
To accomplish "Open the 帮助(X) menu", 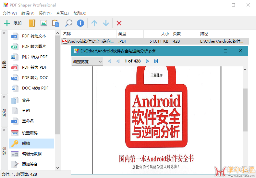I will [80, 13].
